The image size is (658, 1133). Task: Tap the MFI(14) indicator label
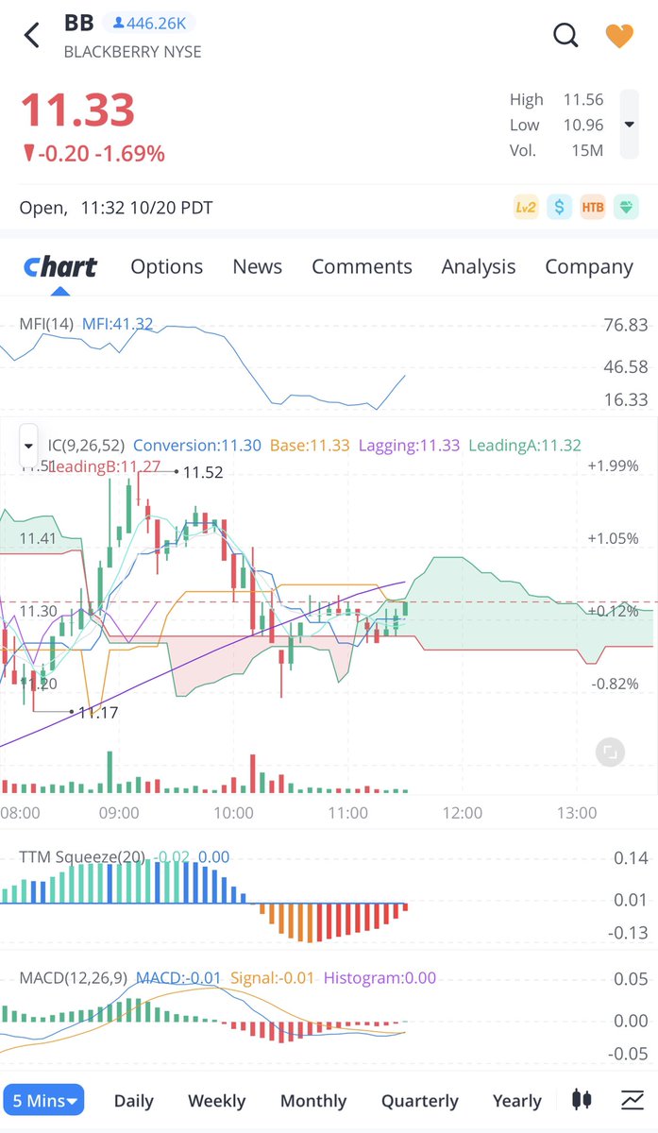point(46,324)
